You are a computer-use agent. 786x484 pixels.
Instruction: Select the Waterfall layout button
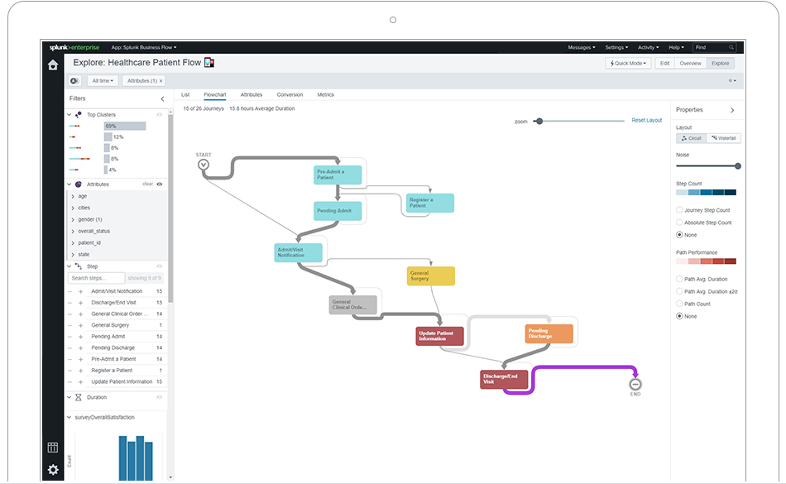[x=724, y=138]
